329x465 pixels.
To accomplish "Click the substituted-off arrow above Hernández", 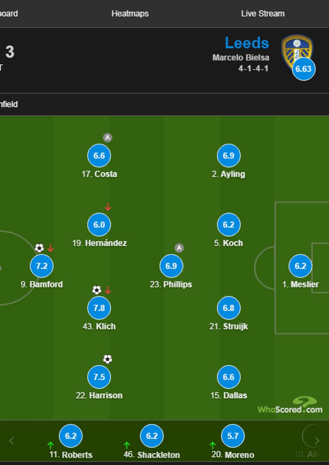I will (108, 207).
